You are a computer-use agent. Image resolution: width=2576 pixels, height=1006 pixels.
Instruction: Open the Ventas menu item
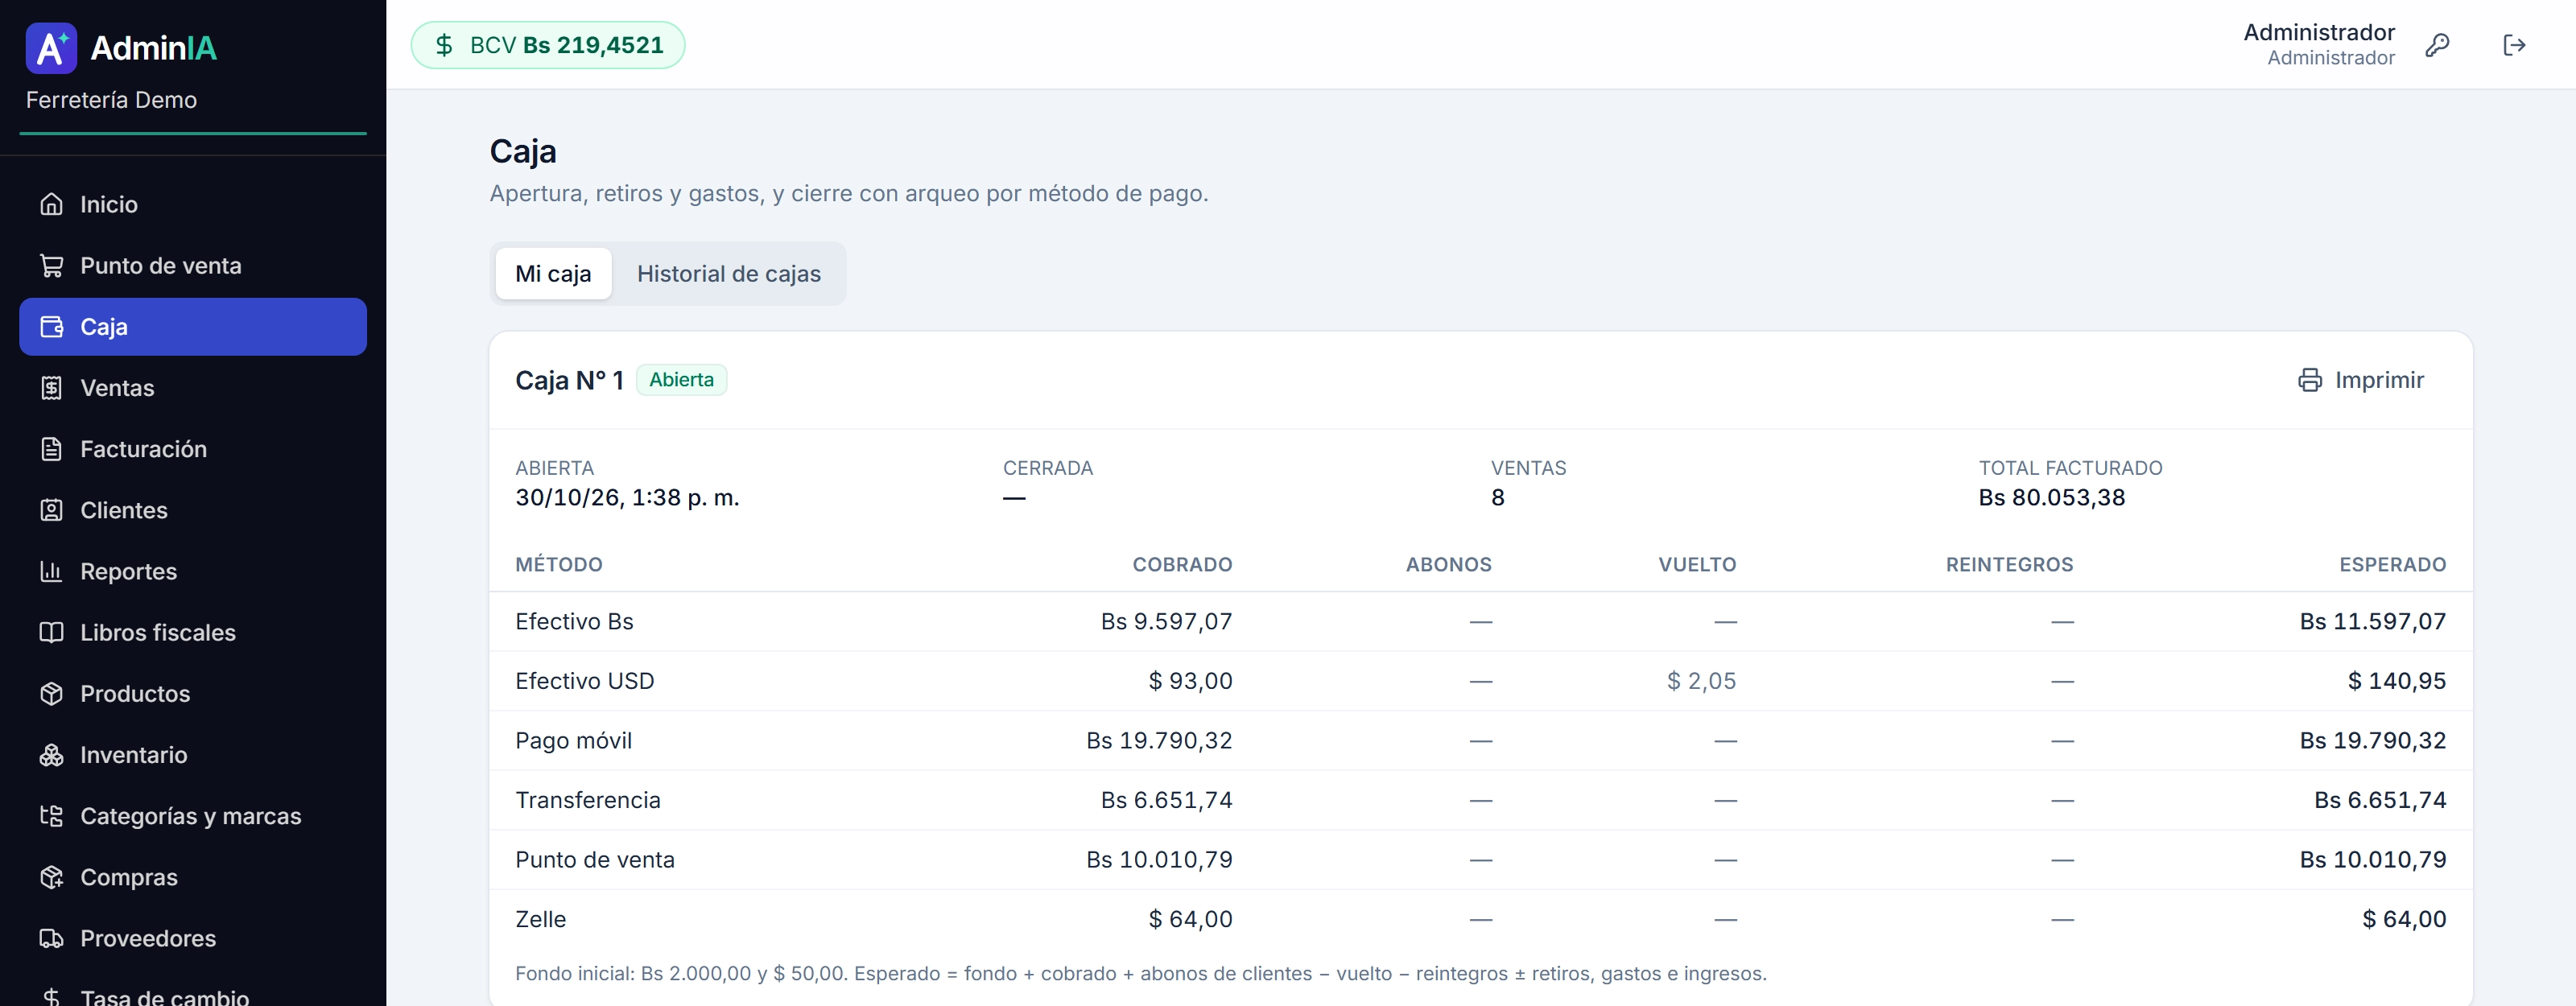pyautogui.click(x=193, y=388)
